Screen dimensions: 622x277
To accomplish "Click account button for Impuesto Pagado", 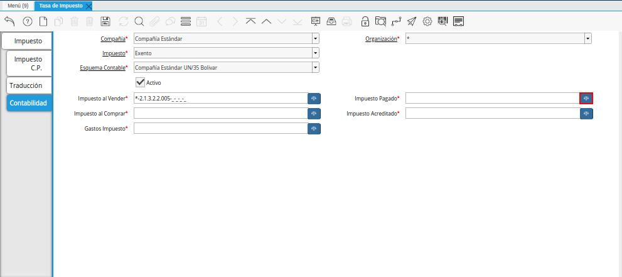I will pyautogui.click(x=586, y=99).
